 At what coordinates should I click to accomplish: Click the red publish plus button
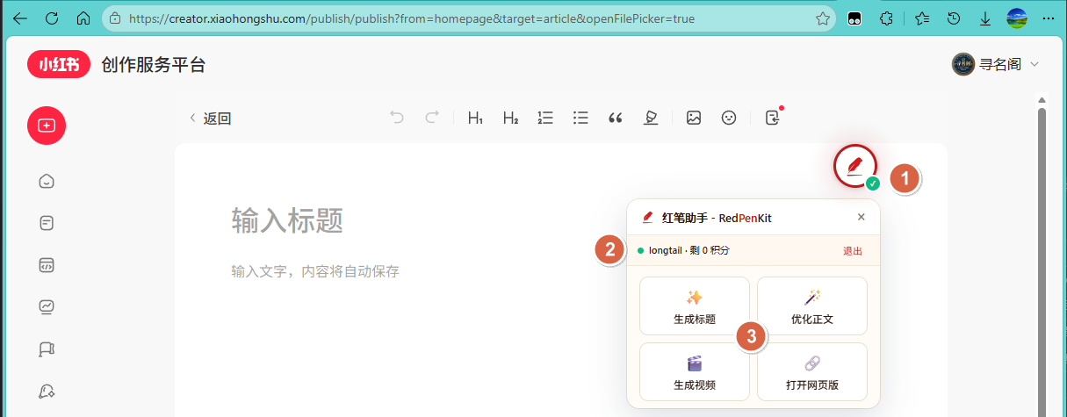point(47,126)
